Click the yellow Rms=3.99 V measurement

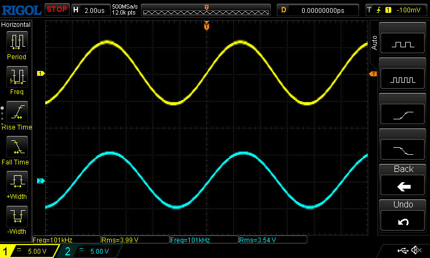pos(120,240)
